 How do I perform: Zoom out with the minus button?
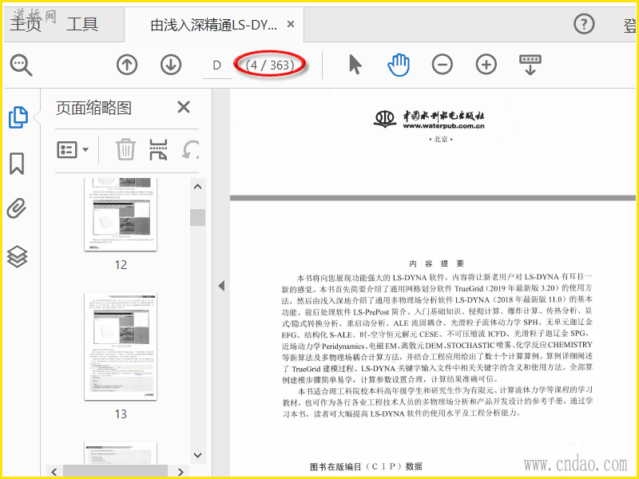point(443,65)
